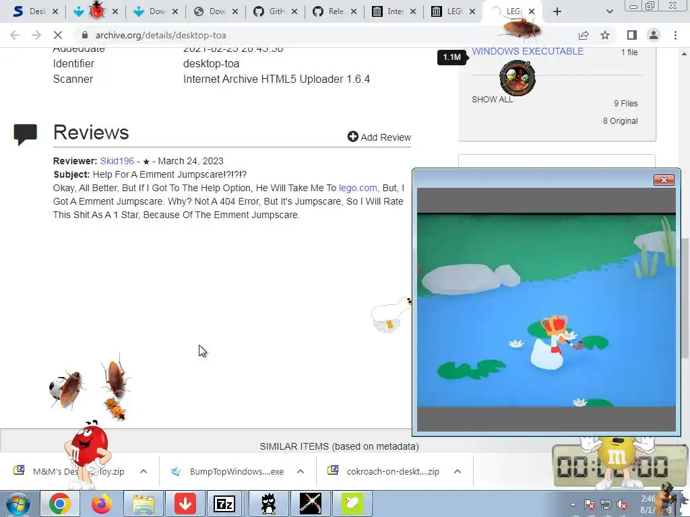Click SHOW ALL download options
690x517 pixels.
pos(492,100)
